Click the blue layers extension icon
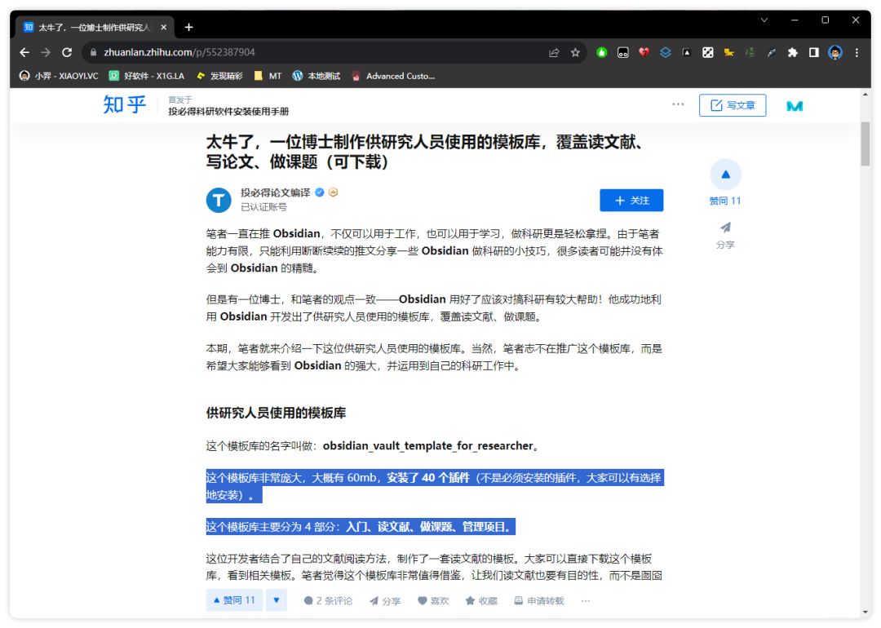881x628 pixels. pyautogui.click(x=666, y=52)
